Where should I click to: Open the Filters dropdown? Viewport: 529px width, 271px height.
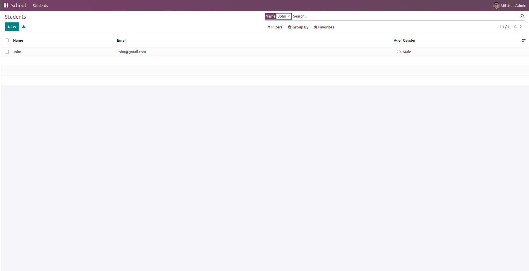point(275,27)
